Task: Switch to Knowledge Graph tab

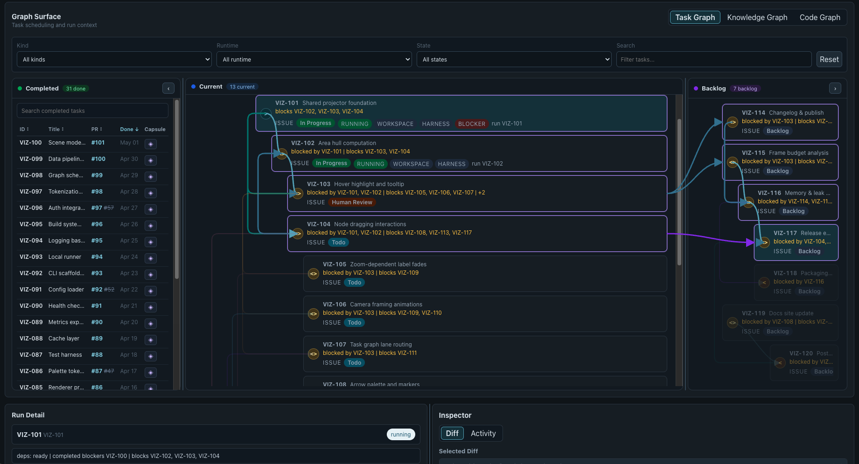Action: pos(757,17)
